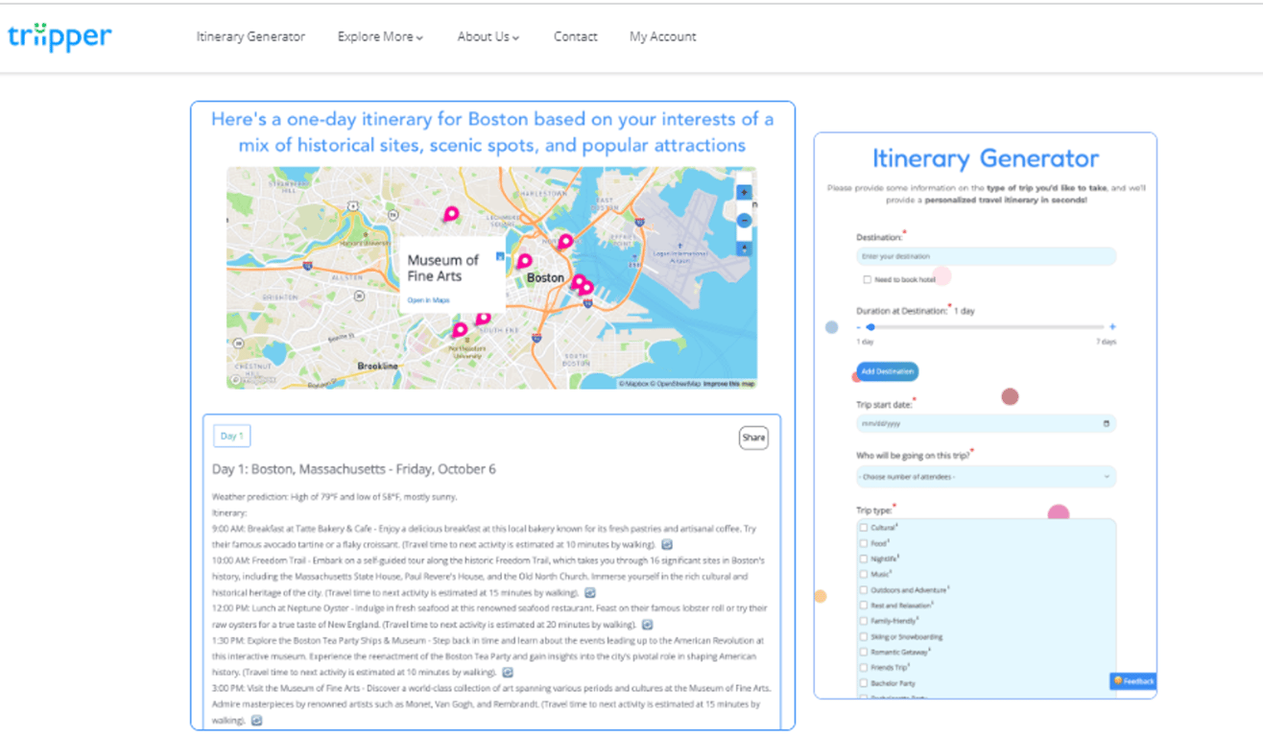Viewport: 1263px width, 737px height.
Task: Check the Cultural trip type
Action: (864, 528)
